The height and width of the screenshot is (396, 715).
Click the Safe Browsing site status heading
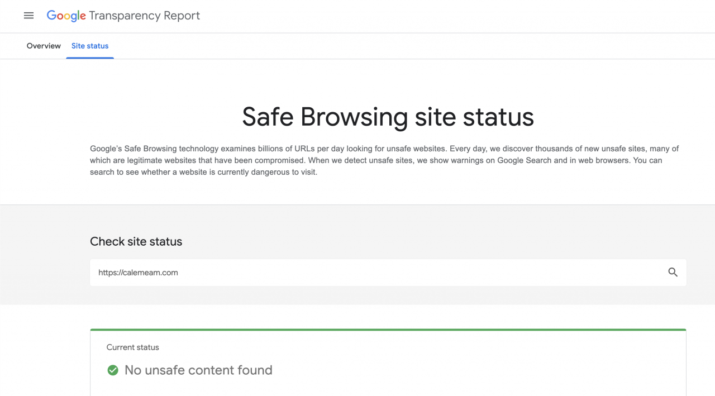point(388,117)
